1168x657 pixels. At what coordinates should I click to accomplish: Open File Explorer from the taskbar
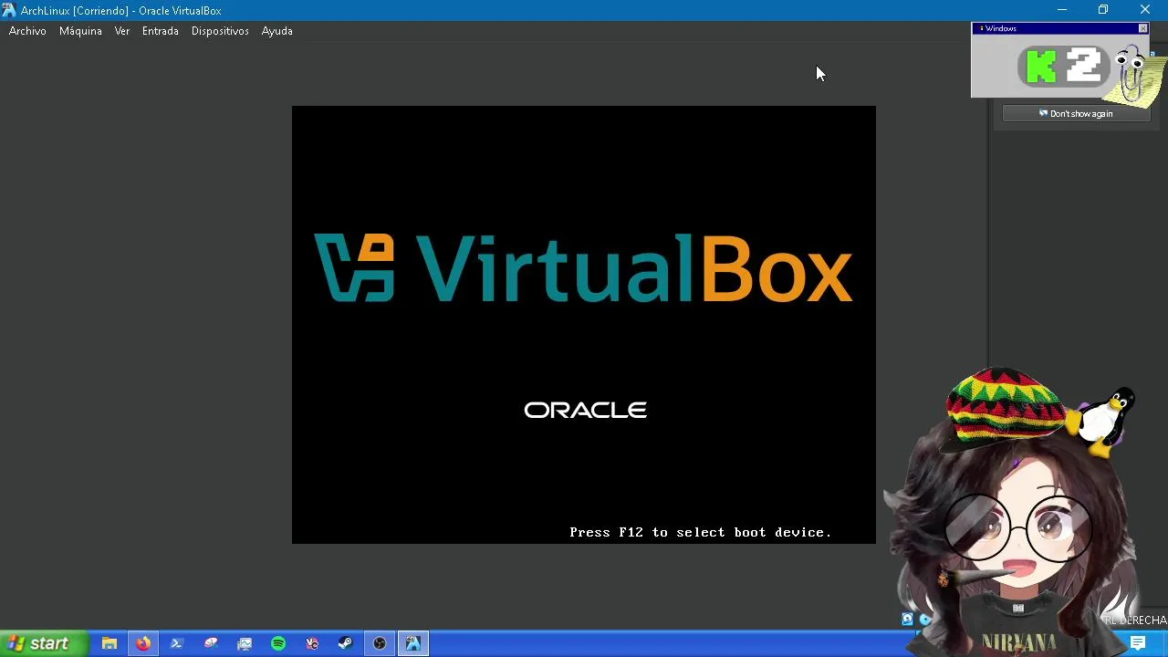point(109,643)
